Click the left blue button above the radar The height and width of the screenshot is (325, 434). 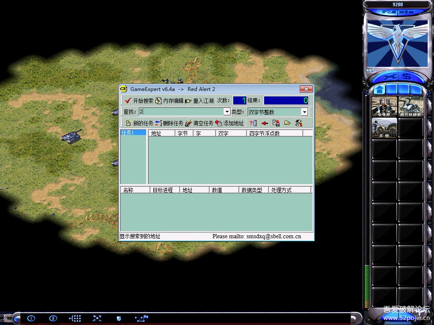pyautogui.click(x=388, y=12)
